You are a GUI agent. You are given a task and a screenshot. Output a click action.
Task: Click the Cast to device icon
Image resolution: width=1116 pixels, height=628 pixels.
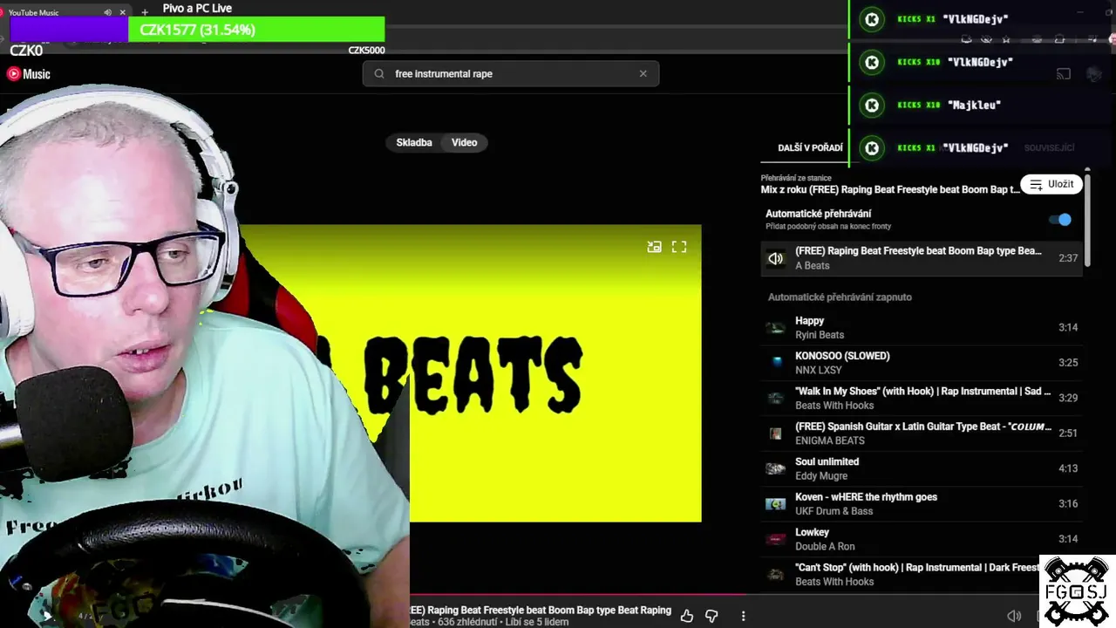[x=1064, y=74]
